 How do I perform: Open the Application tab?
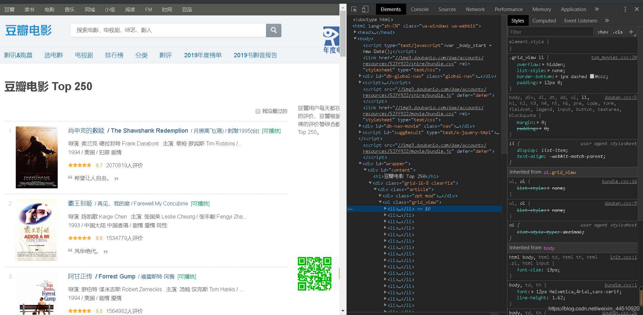tap(573, 9)
